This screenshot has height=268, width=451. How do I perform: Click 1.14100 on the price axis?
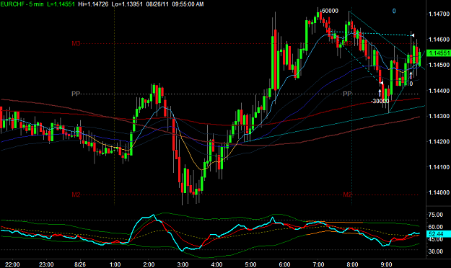(439, 167)
